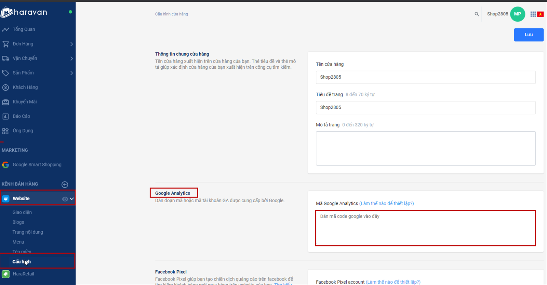Focus the Google Analytics code text area
Screen dimensions: 547x285
425,228
